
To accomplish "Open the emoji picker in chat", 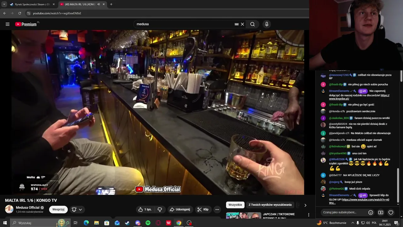I will 371,212.
